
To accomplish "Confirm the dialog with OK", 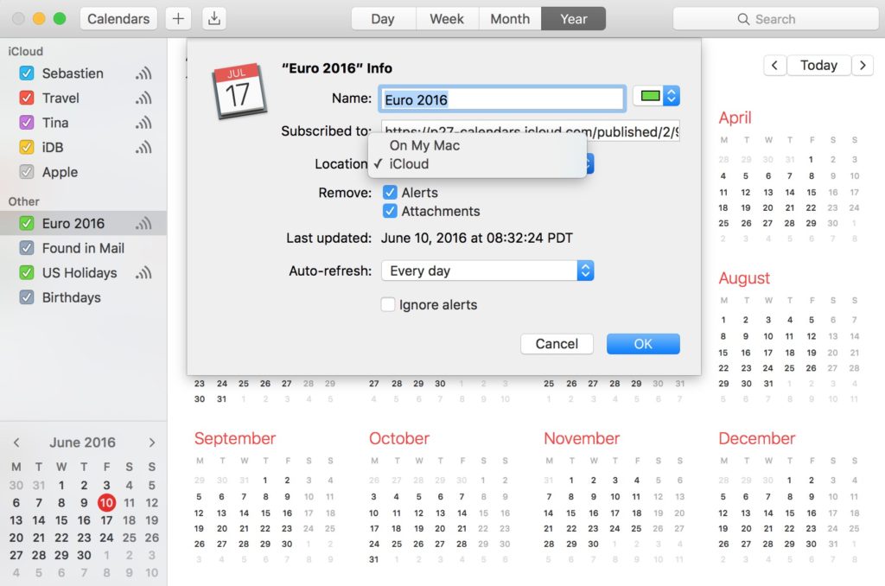I will (x=643, y=344).
